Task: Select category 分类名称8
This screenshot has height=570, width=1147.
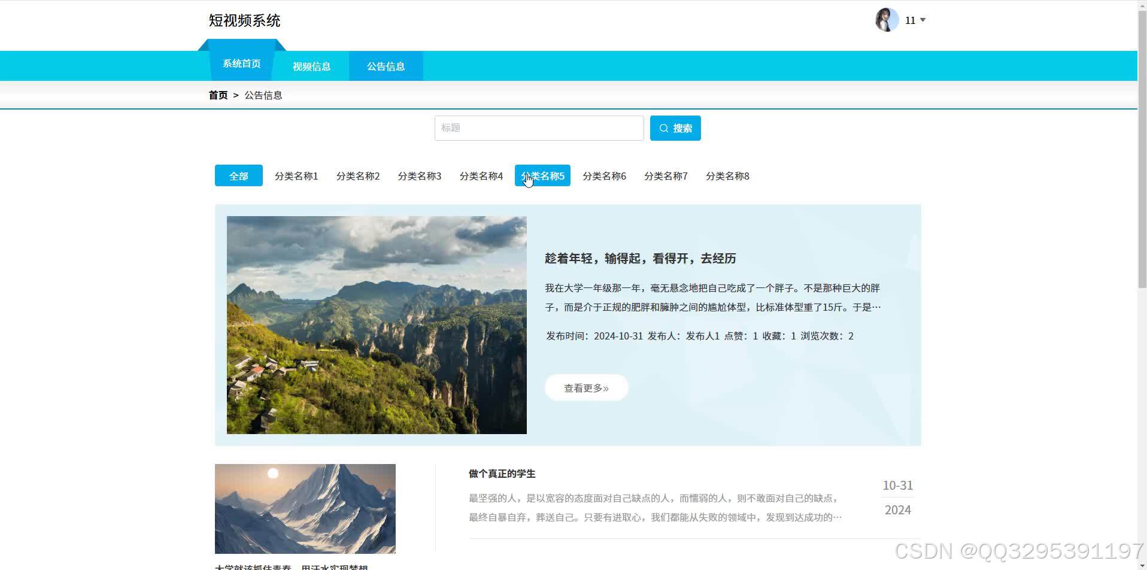Action: click(727, 175)
